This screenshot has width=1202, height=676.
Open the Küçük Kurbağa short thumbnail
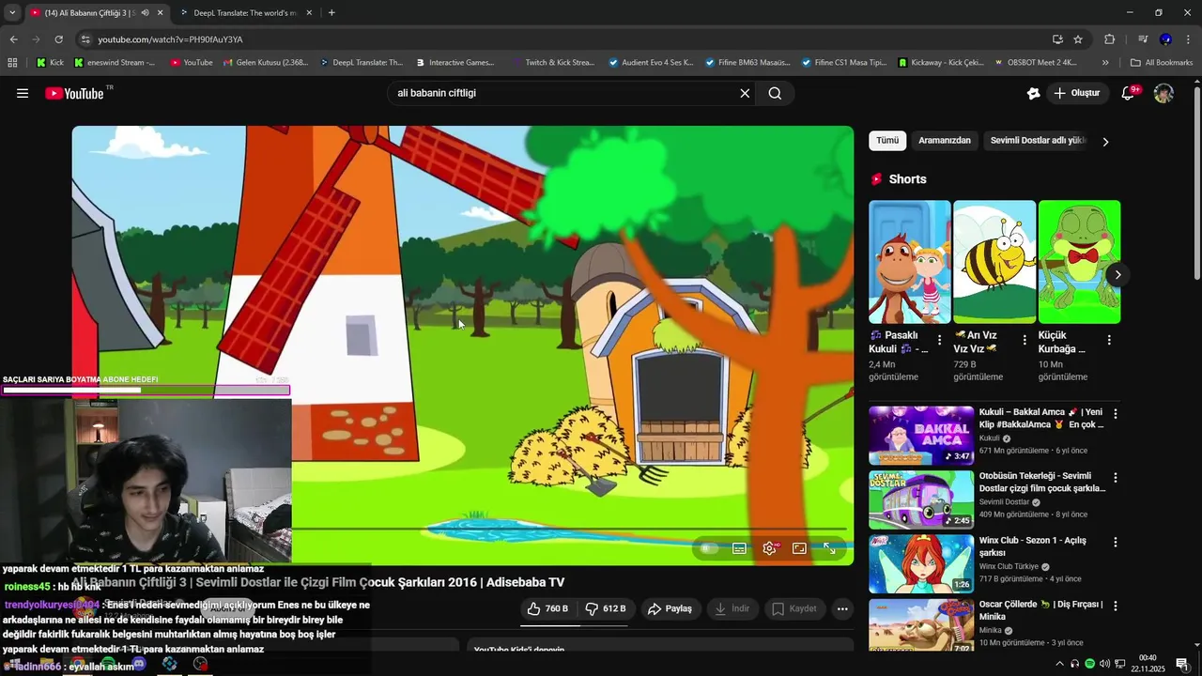pyautogui.click(x=1079, y=262)
